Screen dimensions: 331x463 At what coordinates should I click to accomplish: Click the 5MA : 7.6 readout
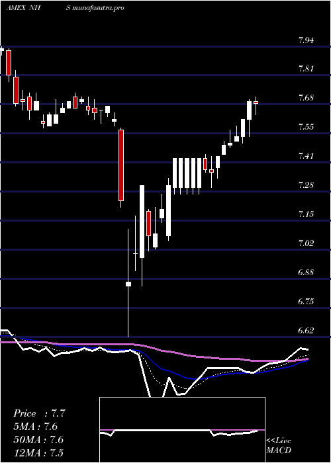click(x=36, y=427)
